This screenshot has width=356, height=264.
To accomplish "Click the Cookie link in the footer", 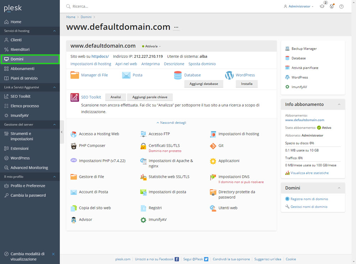I will (x=290, y=259).
